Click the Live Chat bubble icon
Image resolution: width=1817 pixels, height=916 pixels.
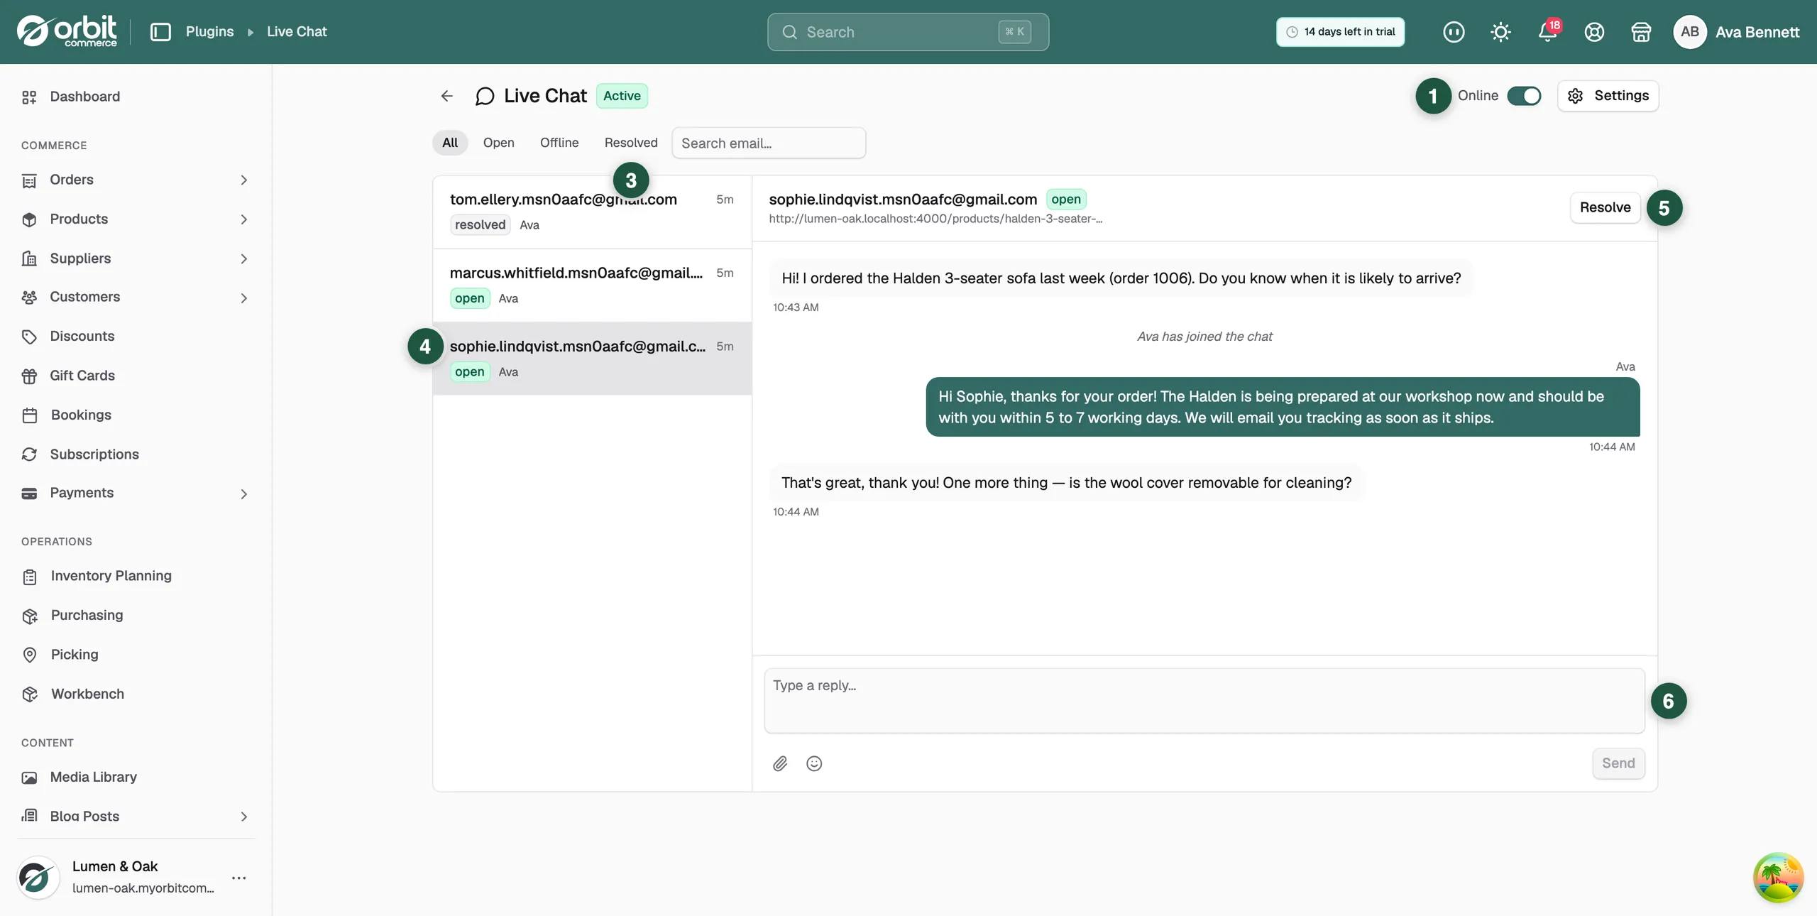click(485, 96)
